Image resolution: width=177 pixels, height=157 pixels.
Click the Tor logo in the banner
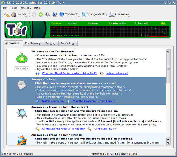pos(17,29)
